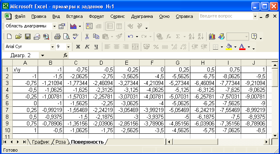The image size is (280, 154).
Task: Toggle Underline (Ч) formatting
Action: click(x=96, y=47)
